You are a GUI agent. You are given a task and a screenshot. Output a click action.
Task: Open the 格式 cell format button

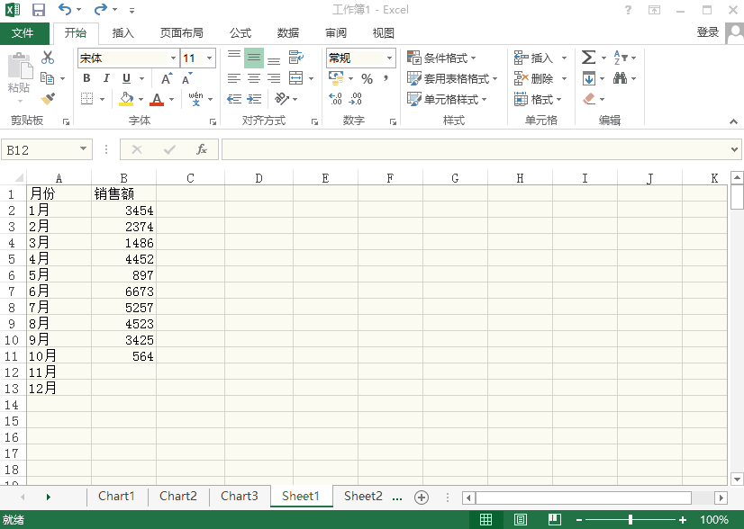(538, 99)
